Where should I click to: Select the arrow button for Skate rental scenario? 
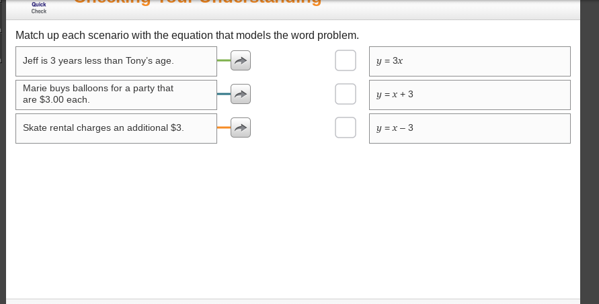[241, 128]
